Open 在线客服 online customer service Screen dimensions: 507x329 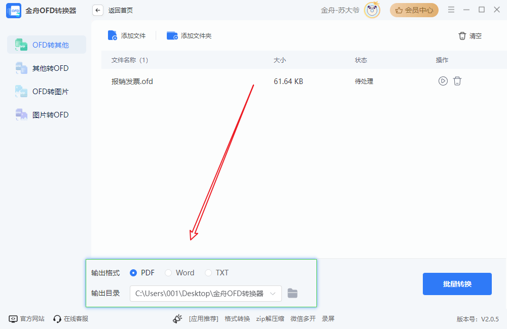70,318
